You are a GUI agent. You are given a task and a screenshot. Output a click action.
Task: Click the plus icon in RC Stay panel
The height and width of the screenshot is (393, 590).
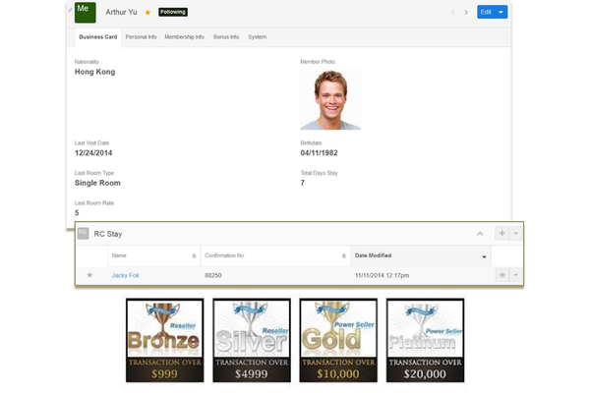pos(501,234)
